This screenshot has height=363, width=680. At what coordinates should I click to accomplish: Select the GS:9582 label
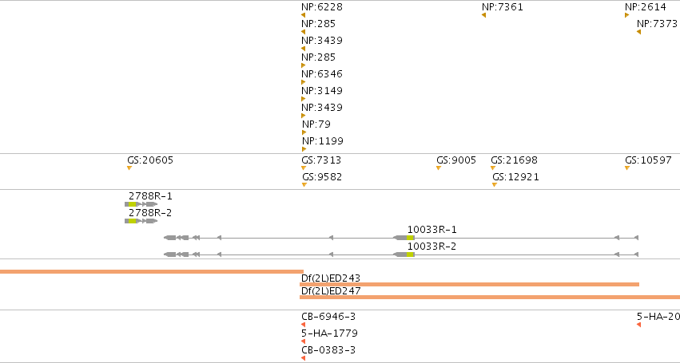pos(322,177)
